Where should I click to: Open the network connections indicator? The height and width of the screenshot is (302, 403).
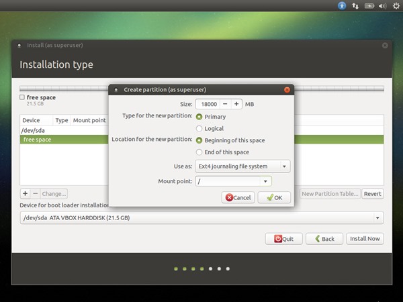[355, 5]
